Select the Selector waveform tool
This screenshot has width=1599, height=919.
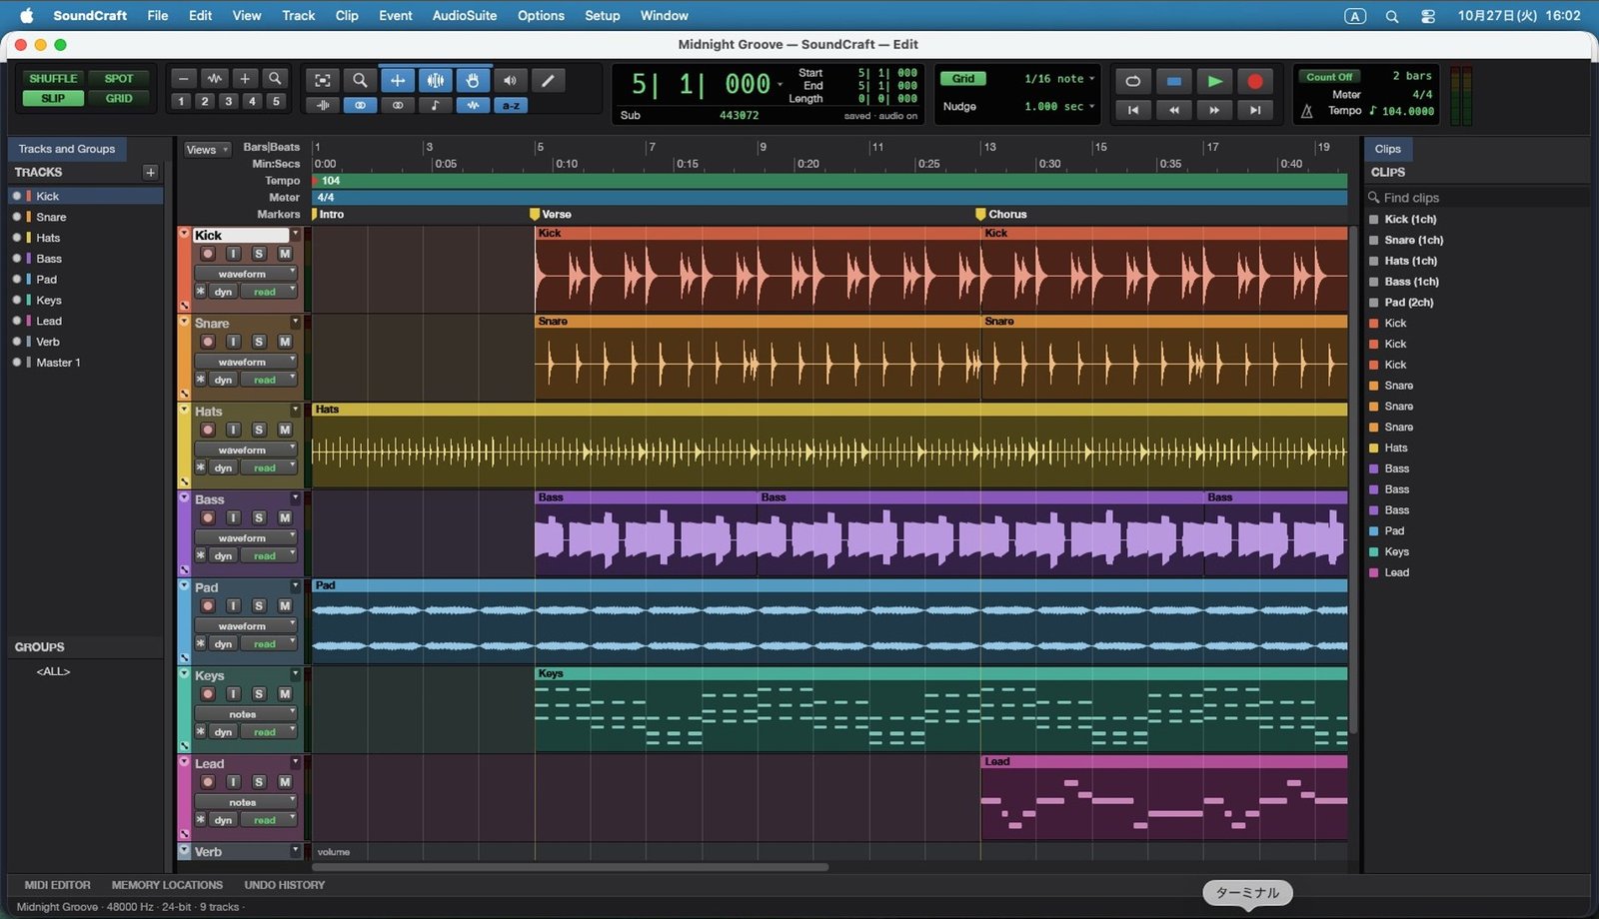[436, 81]
